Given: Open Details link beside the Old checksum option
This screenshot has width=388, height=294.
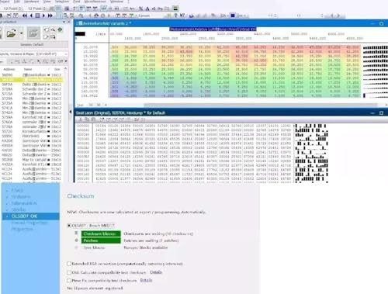Looking at the screenshot, I should 156,272.
